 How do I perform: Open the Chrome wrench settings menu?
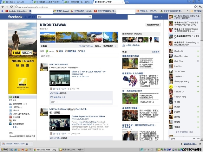[200, 7]
